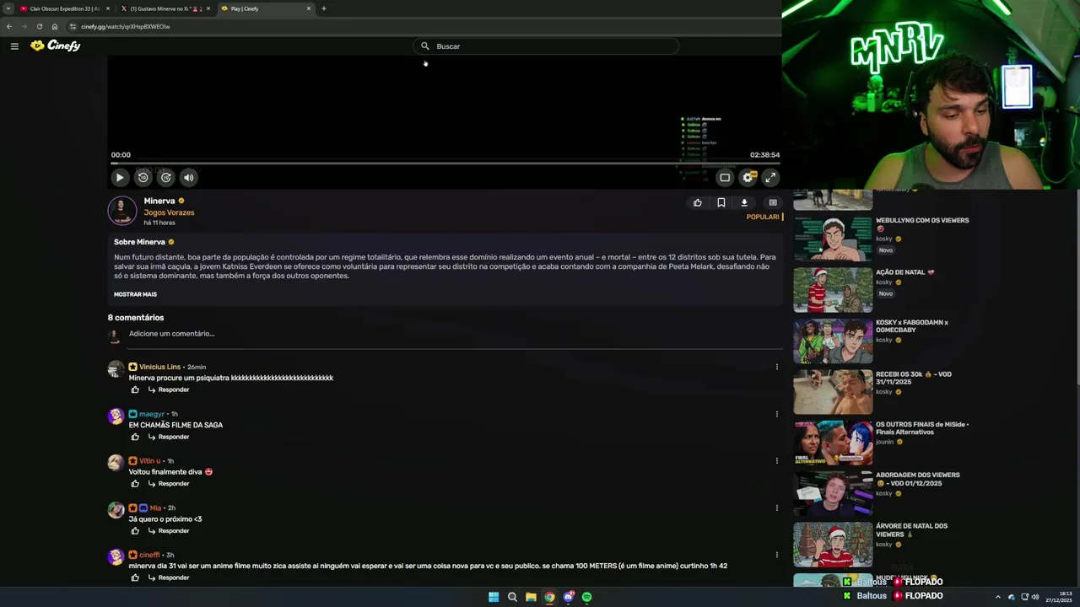The image size is (1080, 607).
Task: Click the caption icon beside download
Action: (x=773, y=202)
